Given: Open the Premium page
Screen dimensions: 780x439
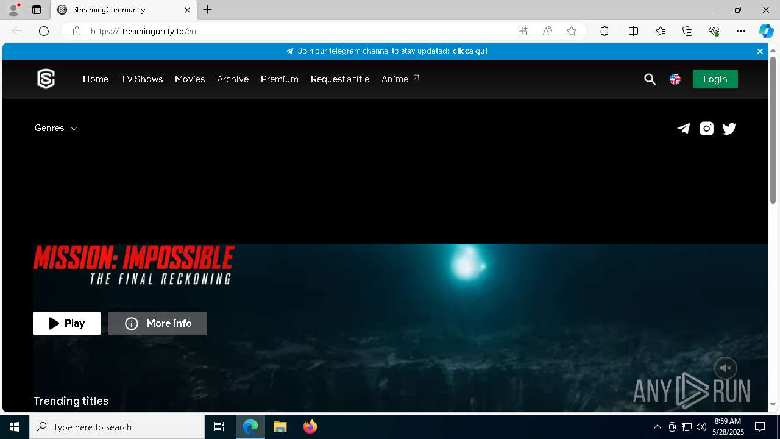Looking at the screenshot, I should (280, 79).
